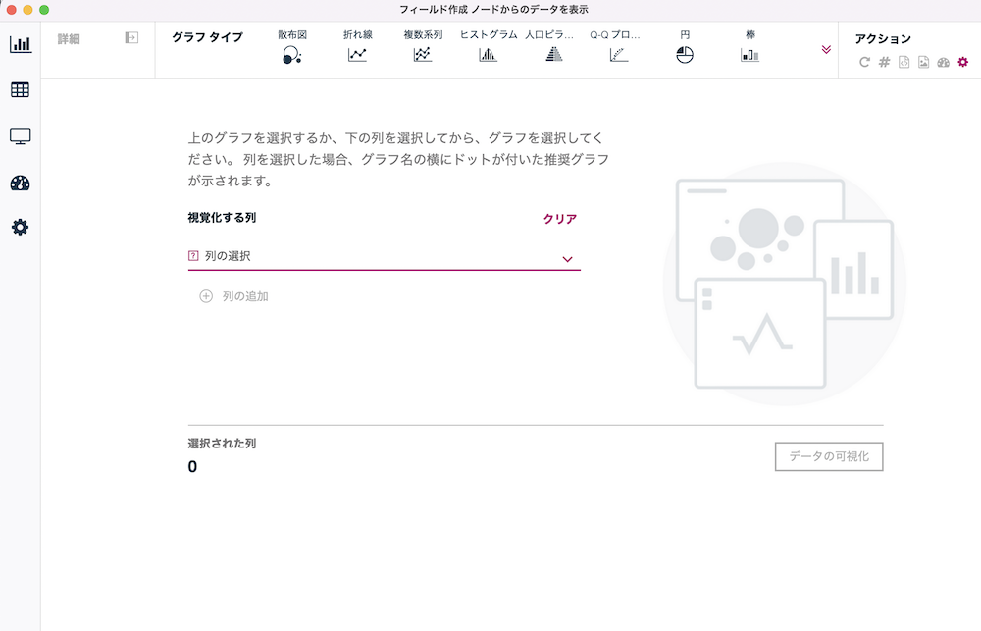Open the dashboard gauge view in sidebar
The height and width of the screenshot is (631, 981).
pos(20,182)
